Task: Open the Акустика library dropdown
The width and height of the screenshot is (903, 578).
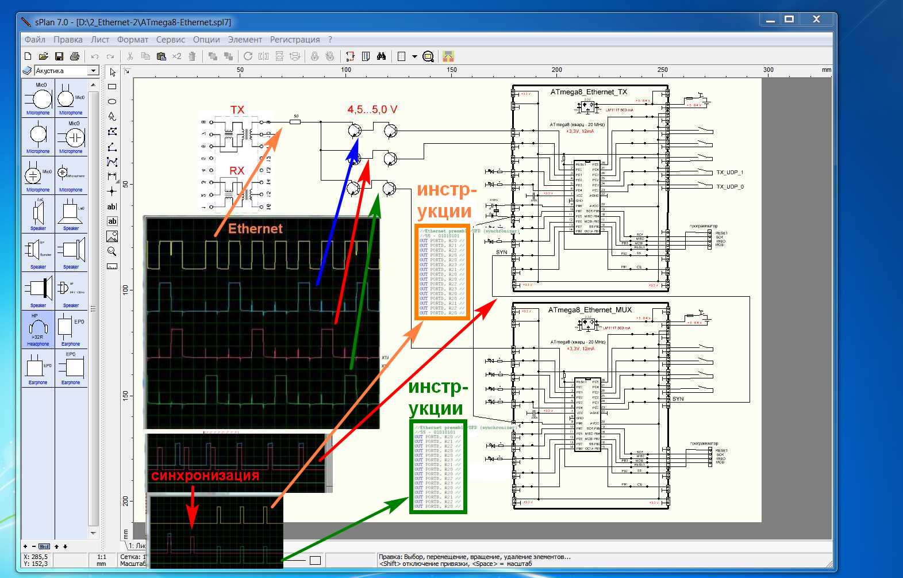Action: tap(93, 71)
